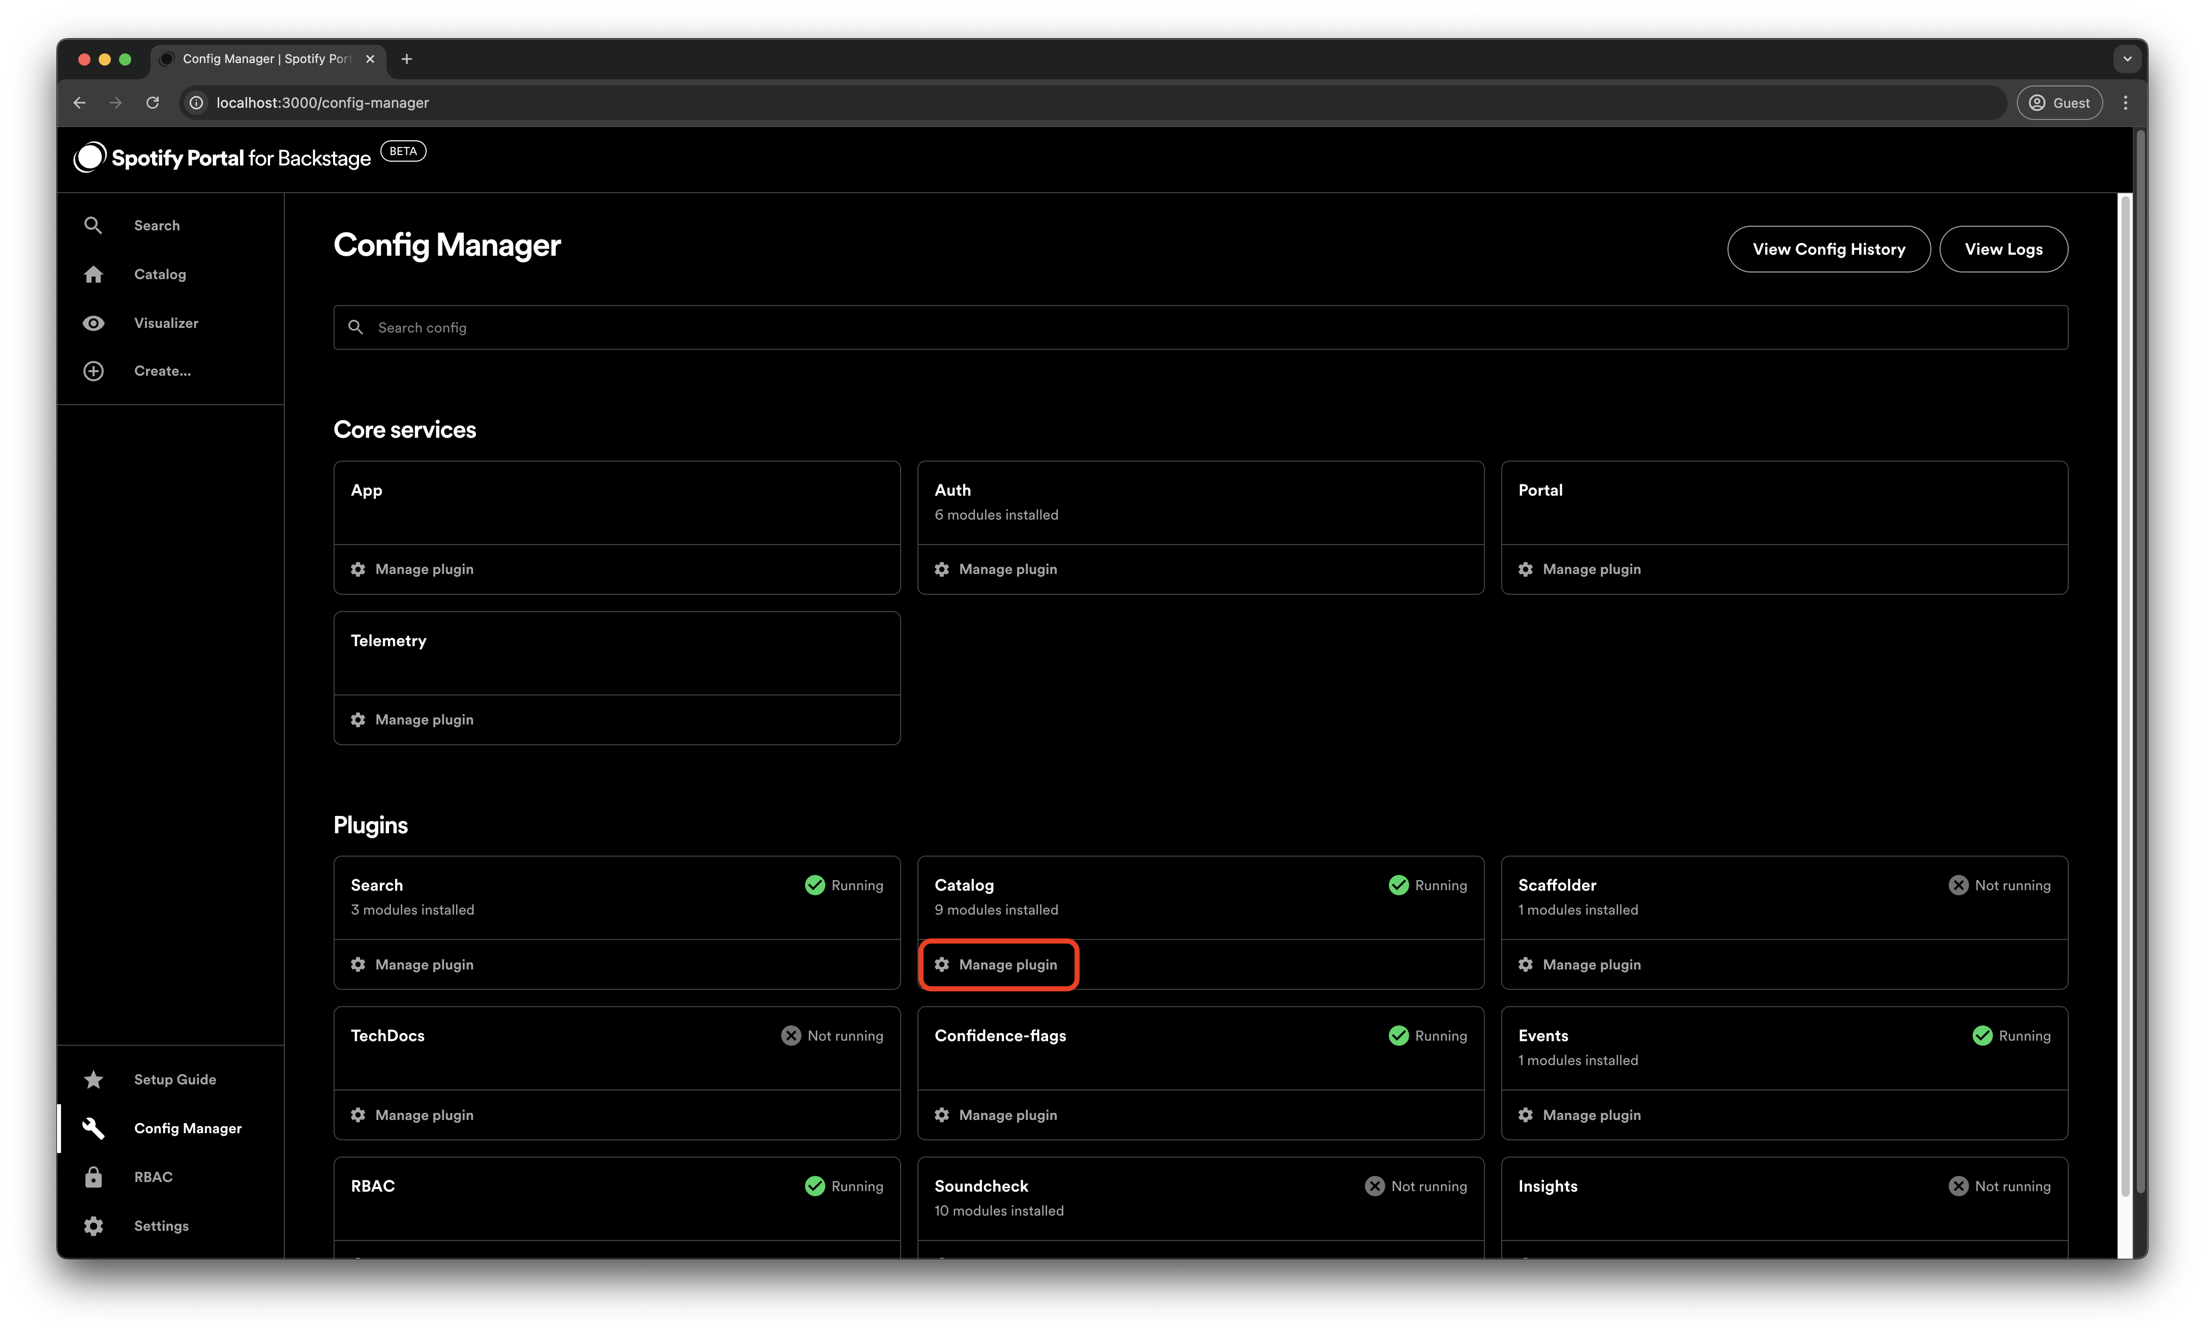Viewport: 2205px width, 1334px height.
Task: Open the Catalog home icon in sidebar
Action: (x=93, y=274)
